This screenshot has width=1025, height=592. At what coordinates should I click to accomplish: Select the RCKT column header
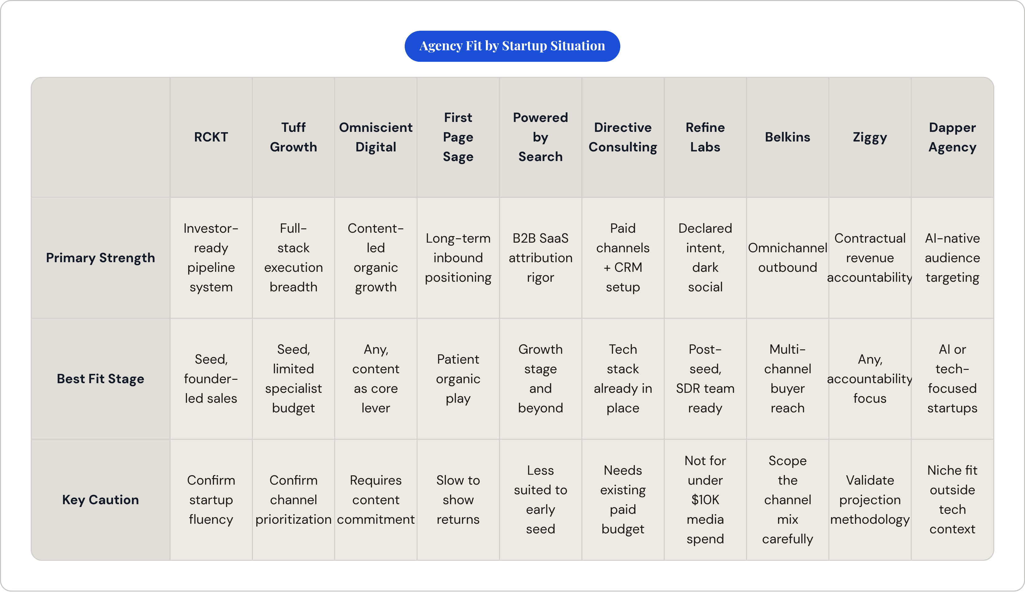[x=211, y=137]
